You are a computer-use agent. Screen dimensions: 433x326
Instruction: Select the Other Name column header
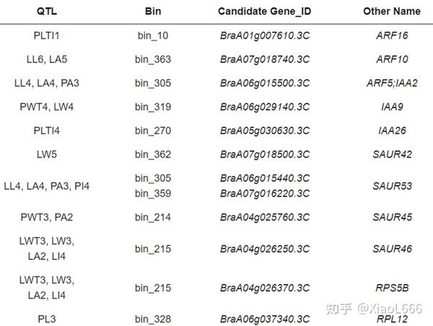coord(392,12)
